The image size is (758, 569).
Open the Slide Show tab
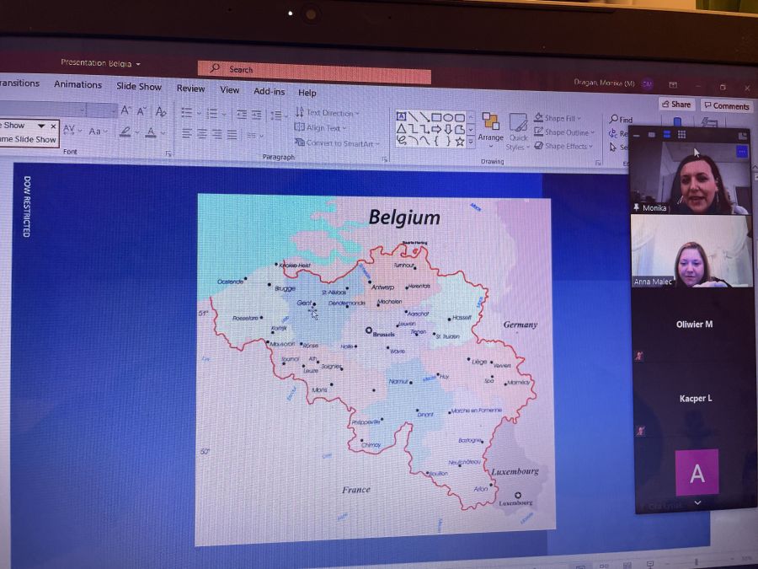click(x=139, y=86)
